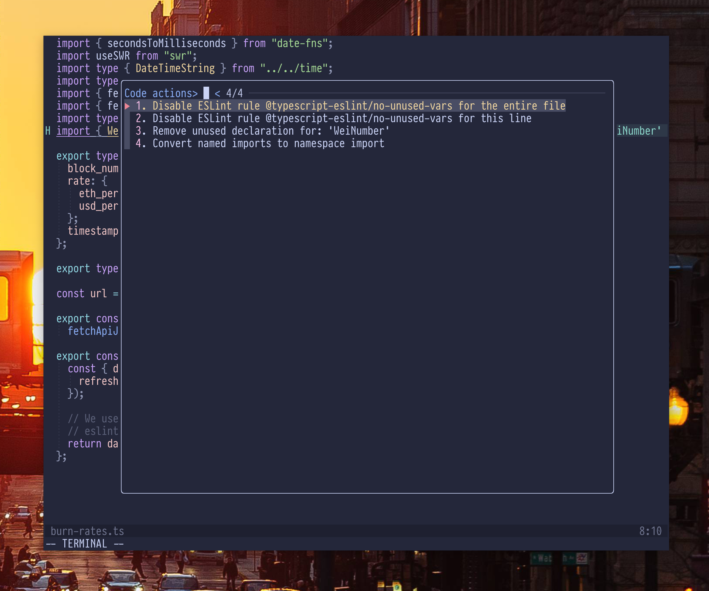
Task: Click the useSWR import name
Action: coord(113,56)
